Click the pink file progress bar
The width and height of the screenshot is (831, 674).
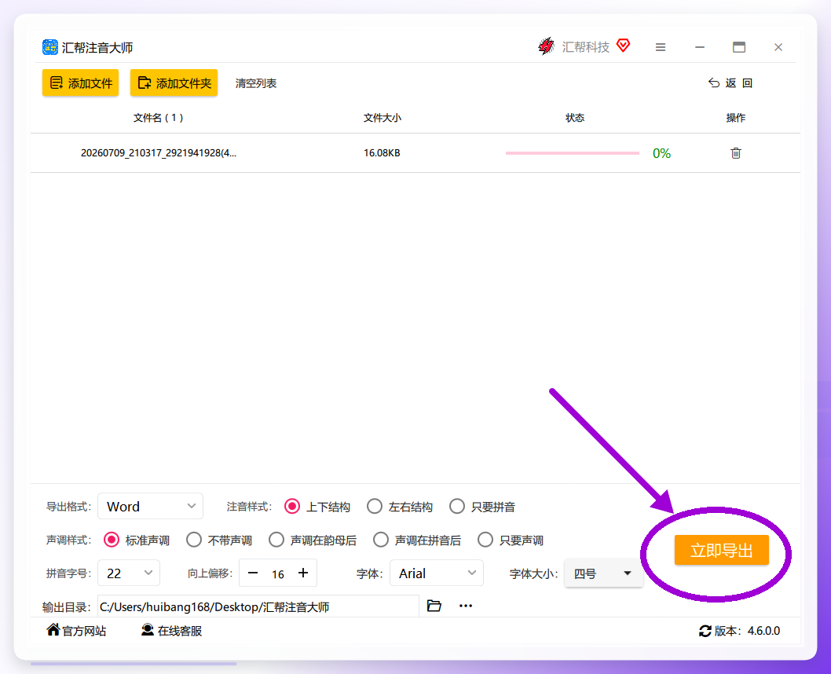pos(573,153)
